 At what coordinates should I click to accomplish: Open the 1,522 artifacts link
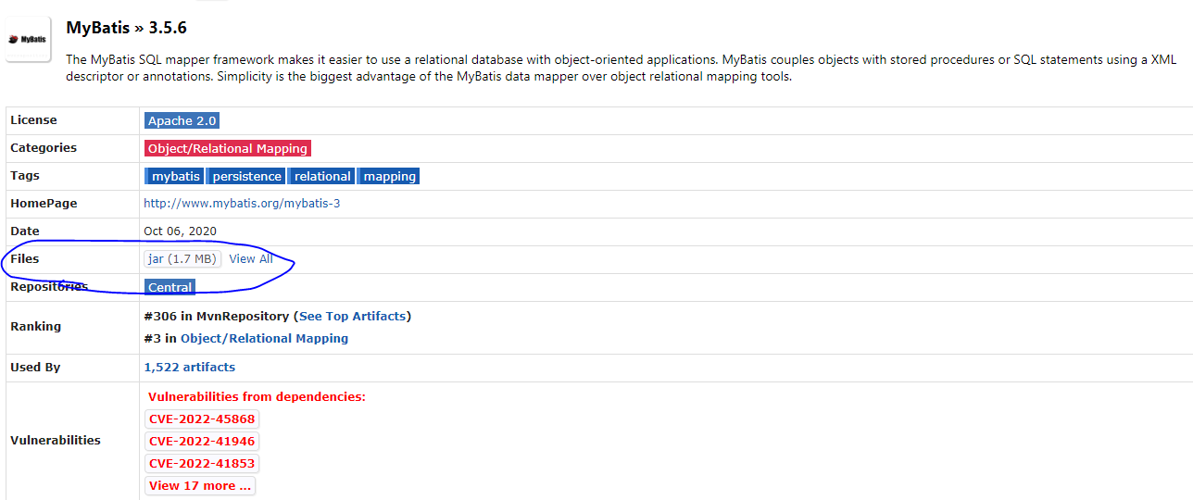coord(189,367)
